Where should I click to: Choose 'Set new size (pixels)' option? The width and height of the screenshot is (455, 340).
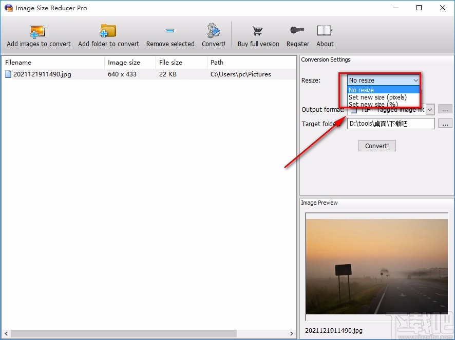point(377,97)
